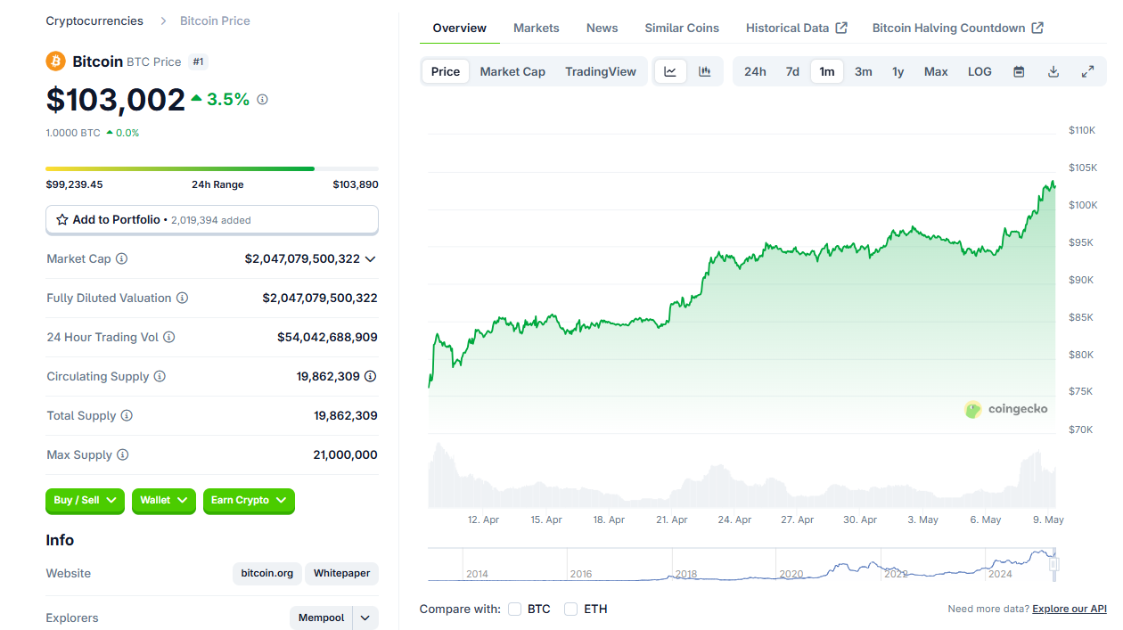Download chart data icon
This screenshot has width=1123, height=630.
(1053, 71)
